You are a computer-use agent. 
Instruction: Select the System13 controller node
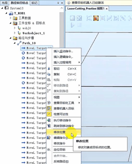[17, 8]
